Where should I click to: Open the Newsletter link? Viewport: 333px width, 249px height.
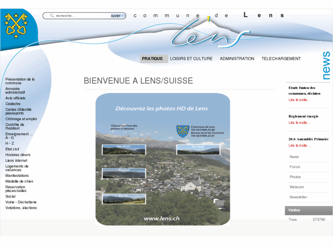(298, 197)
